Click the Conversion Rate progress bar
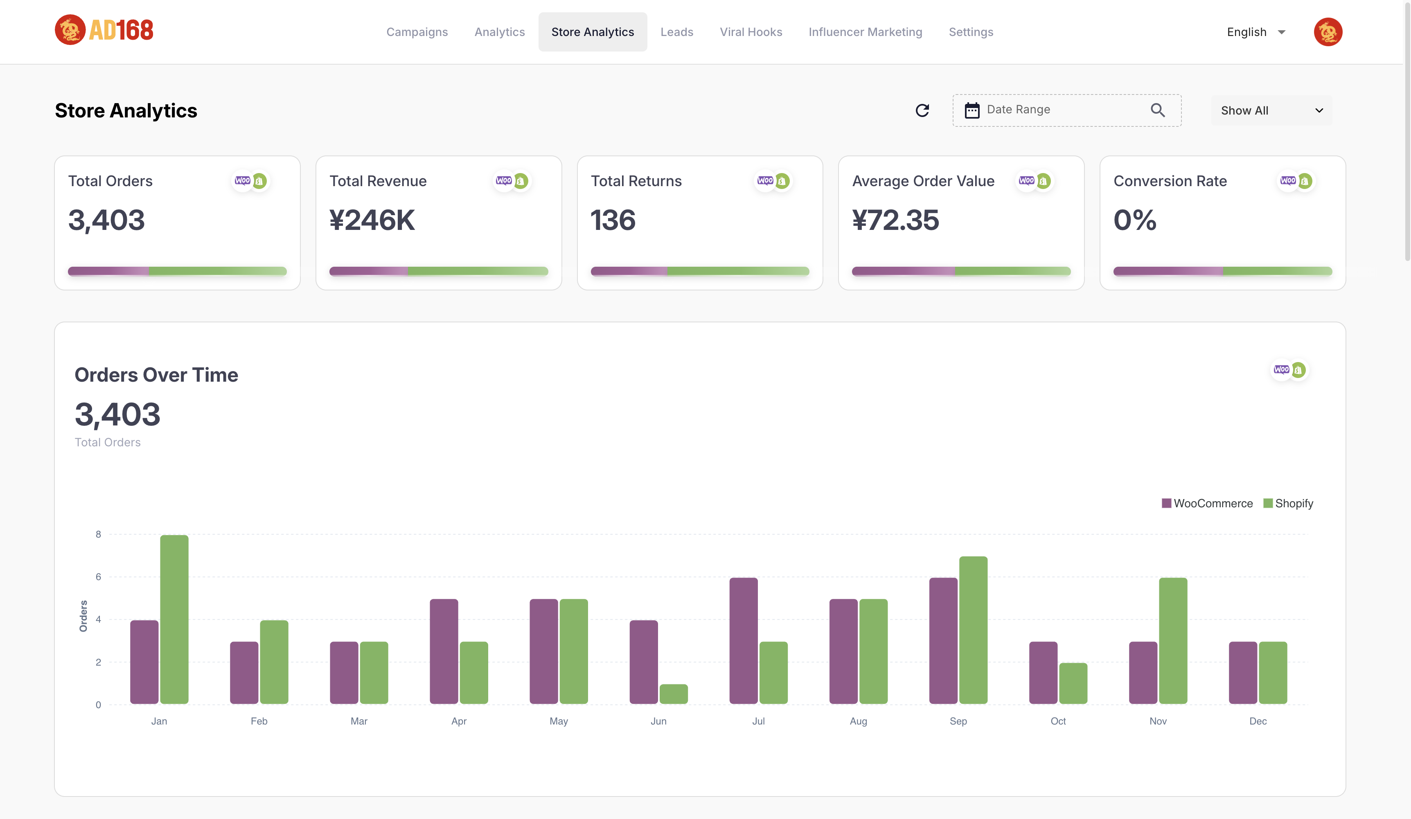Image resolution: width=1411 pixels, height=819 pixels. (1222, 272)
